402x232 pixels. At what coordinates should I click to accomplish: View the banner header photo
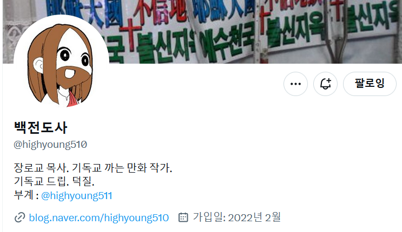click(x=202, y=31)
